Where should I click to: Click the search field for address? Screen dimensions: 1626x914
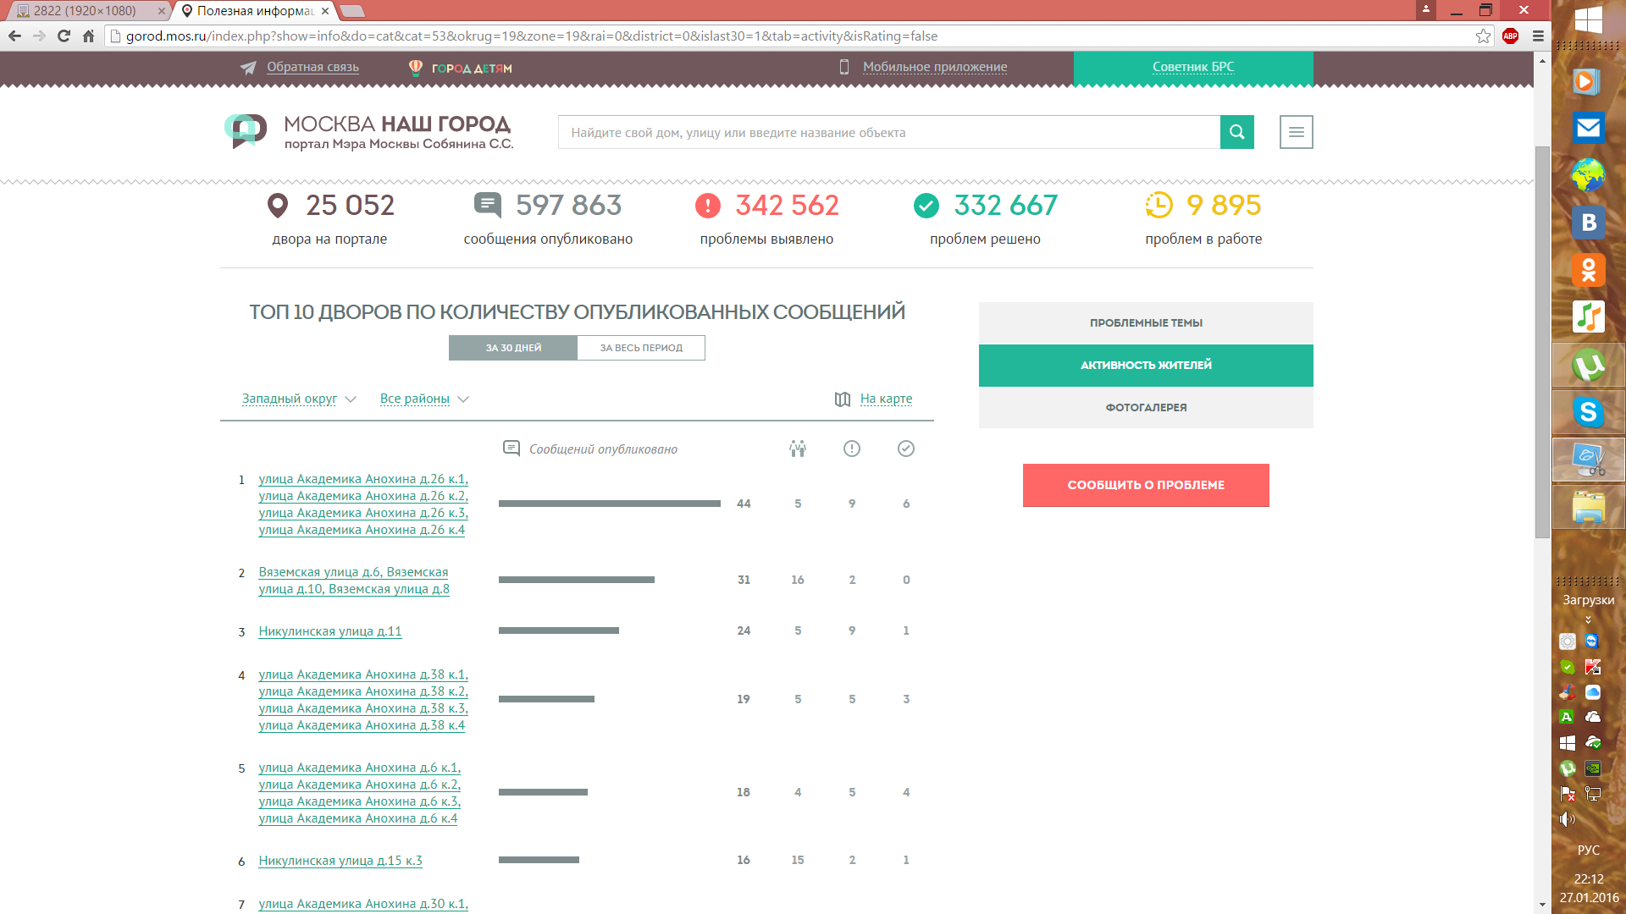(889, 132)
